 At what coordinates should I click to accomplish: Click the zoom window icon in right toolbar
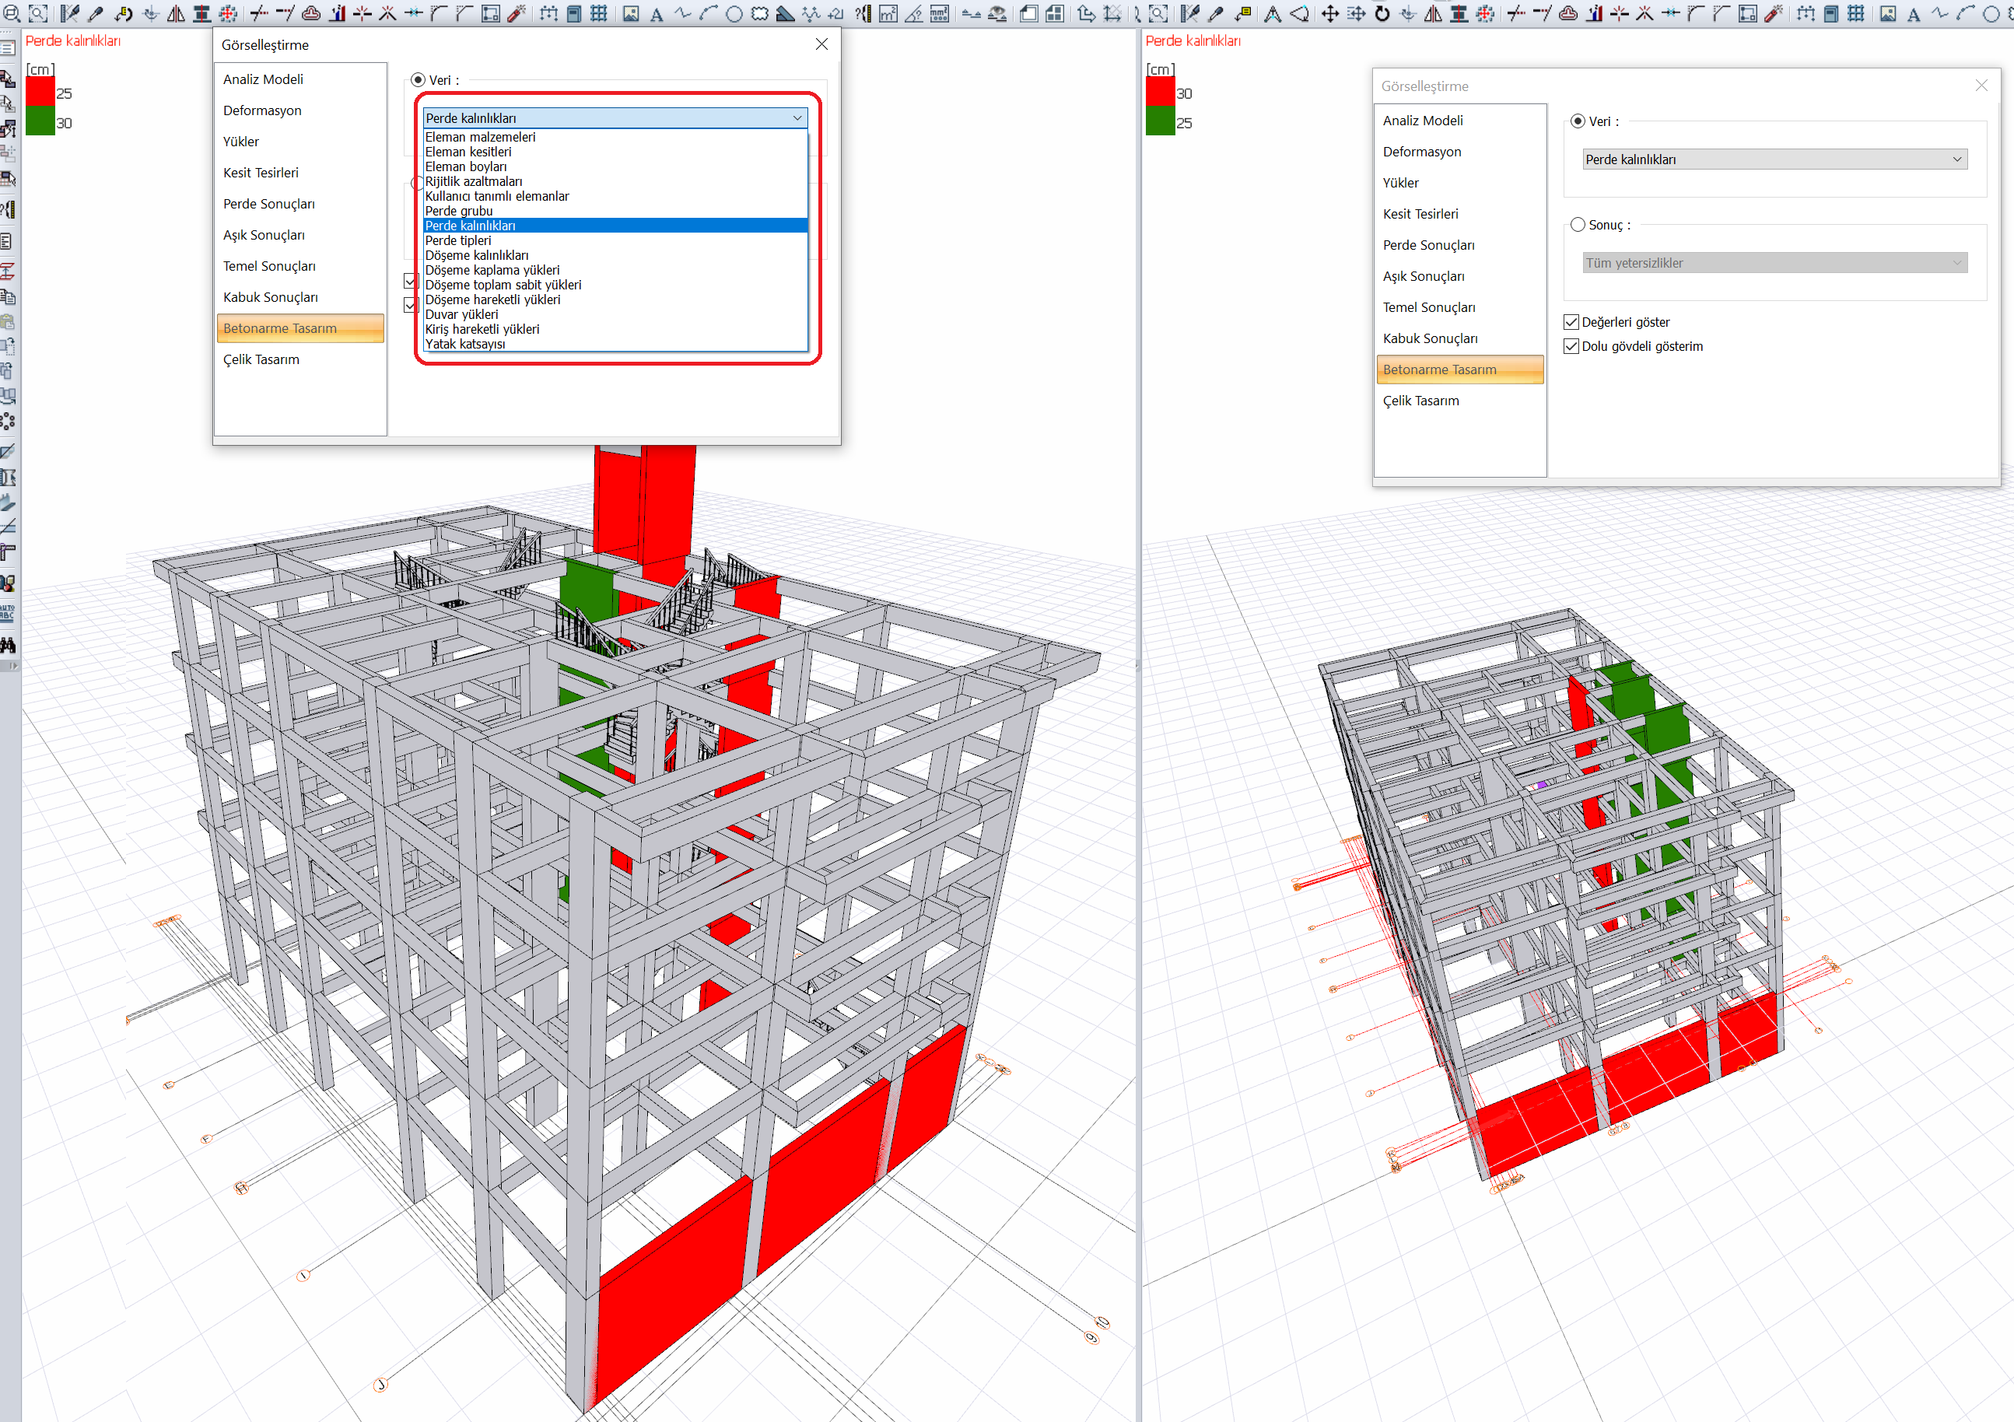tap(1158, 13)
